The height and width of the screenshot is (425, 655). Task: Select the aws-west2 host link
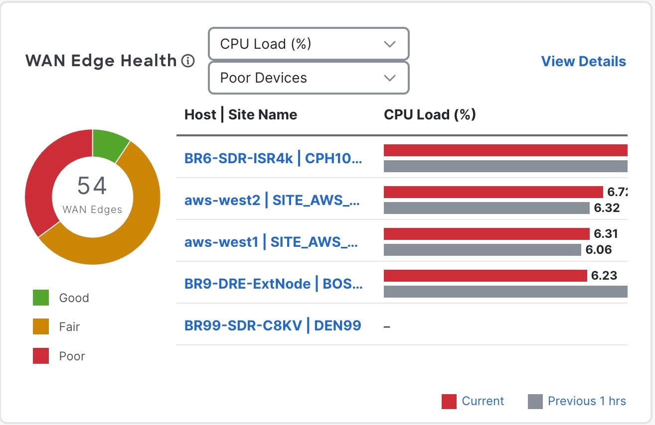coord(272,201)
